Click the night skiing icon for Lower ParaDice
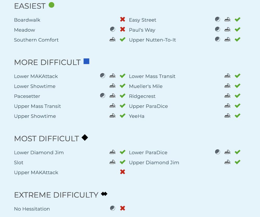 pyautogui.click(x=218, y=152)
